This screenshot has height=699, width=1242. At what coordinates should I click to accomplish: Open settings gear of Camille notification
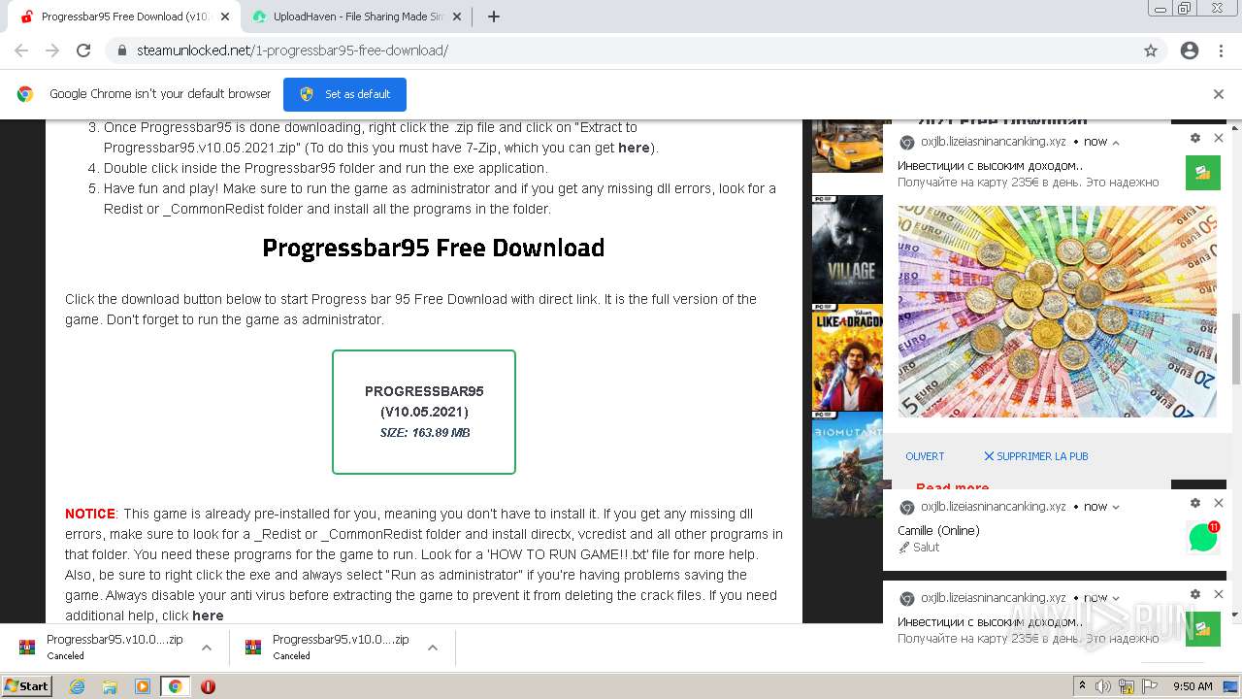(x=1195, y=503)
